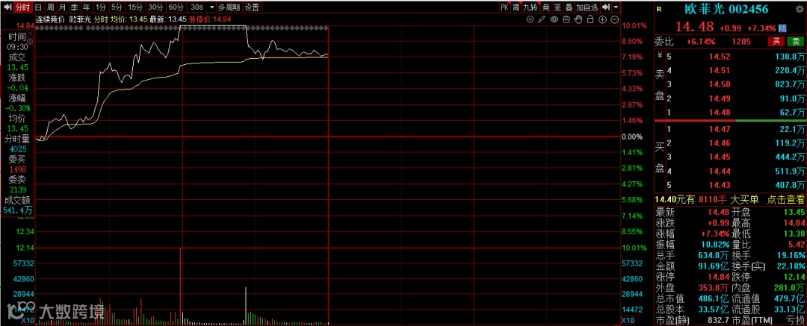
Task: Click the 金额 91.69亿 amount value
Action: pyautogui.click(x=714, y=266)
